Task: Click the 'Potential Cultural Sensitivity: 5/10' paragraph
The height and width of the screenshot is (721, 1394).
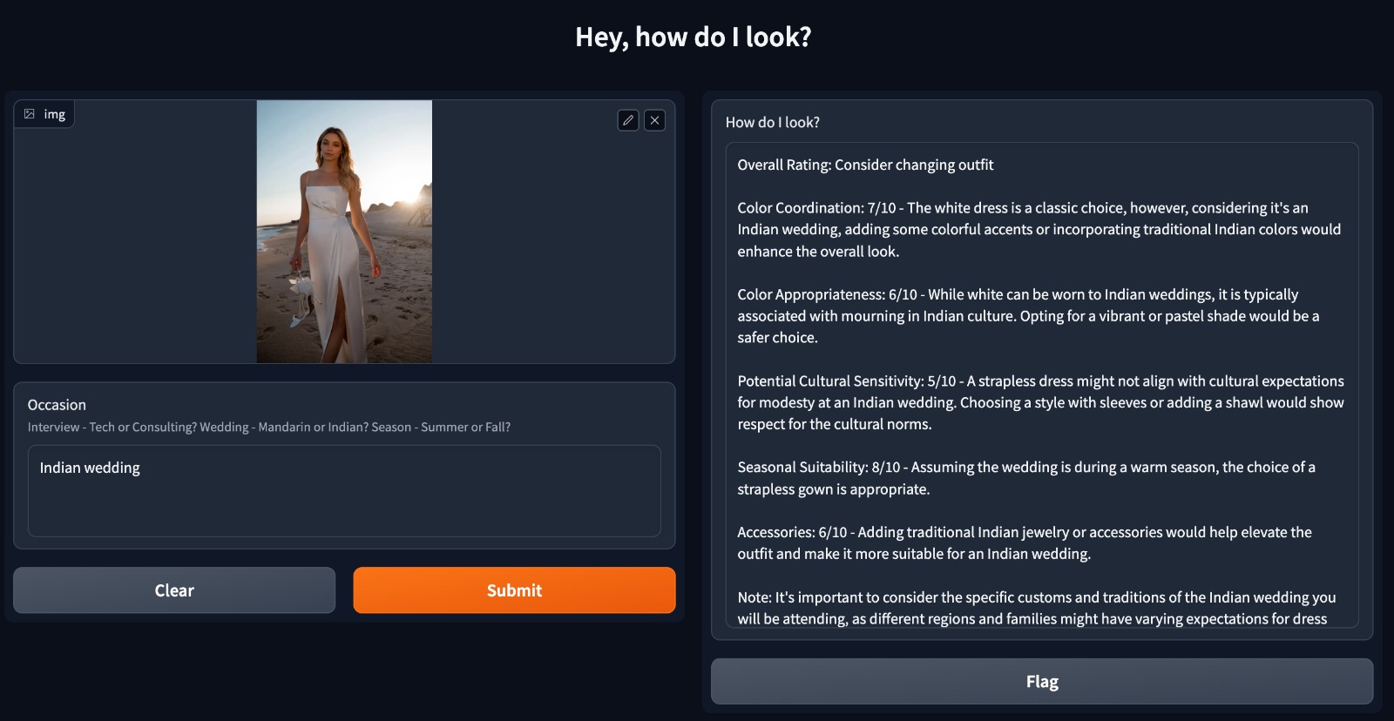Action: click(1041, 402)
